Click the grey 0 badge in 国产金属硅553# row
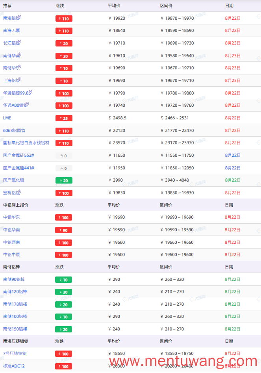The height and width of the screenshot is (373, 261). pyautogui.click(x=64, y=156)
